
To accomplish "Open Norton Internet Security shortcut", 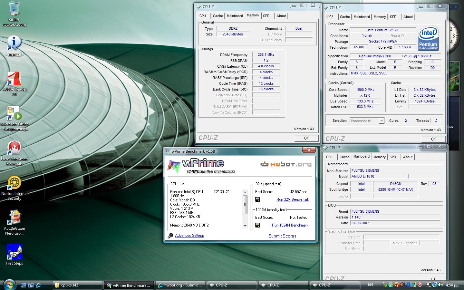I will [14, 188].
